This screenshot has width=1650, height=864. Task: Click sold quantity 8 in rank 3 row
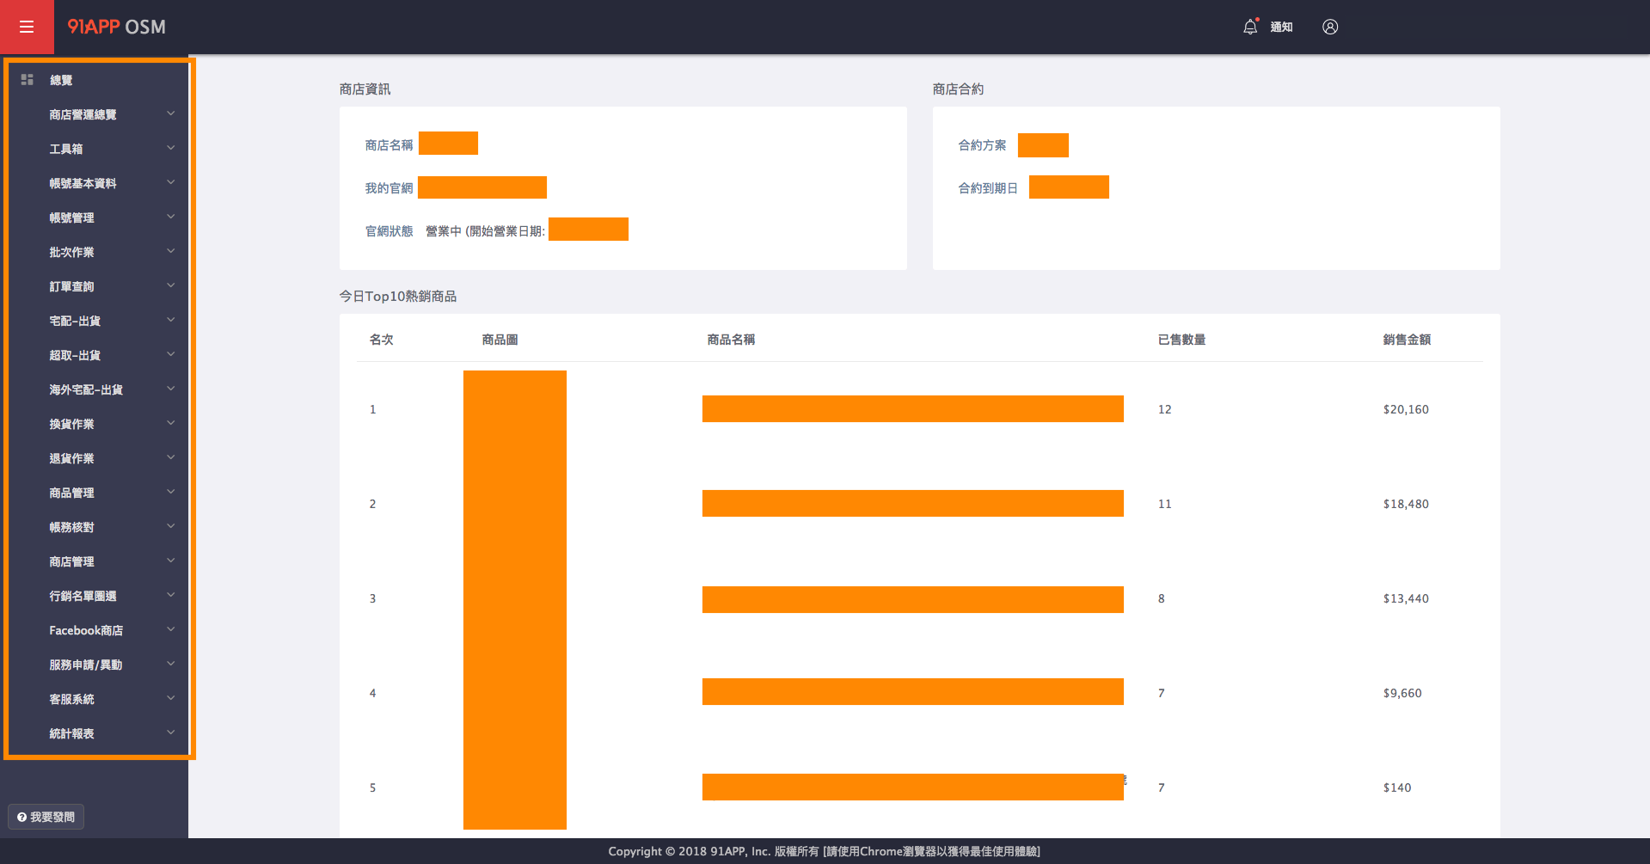(x=1161, y=598)
